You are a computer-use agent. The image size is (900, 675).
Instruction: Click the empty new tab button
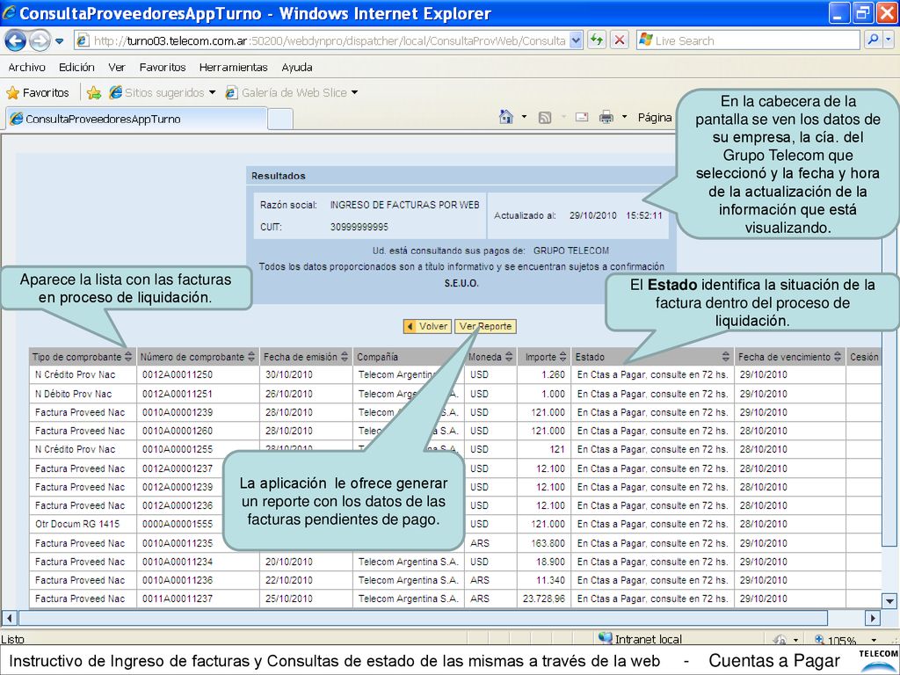click(x=280, y=120)
